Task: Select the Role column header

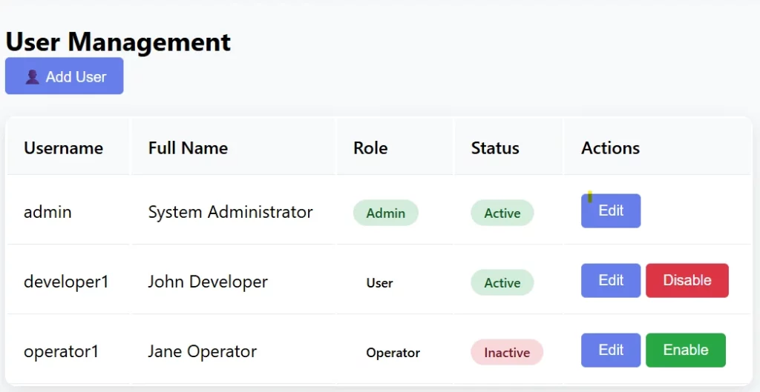Action: pos(370,147)
